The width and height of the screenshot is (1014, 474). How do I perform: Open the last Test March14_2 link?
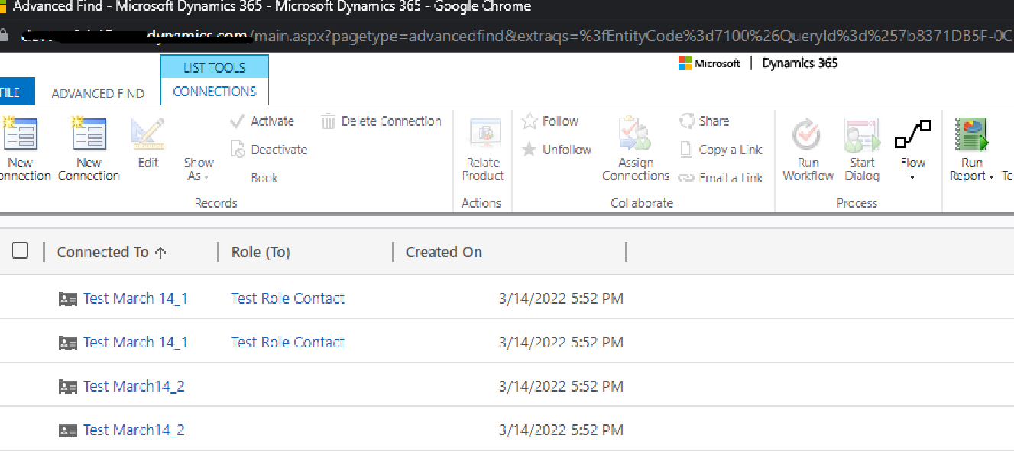134,430
